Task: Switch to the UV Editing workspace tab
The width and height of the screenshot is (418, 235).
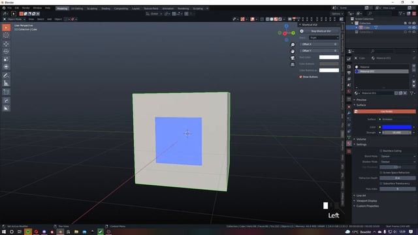Action: tap(77, 8)
